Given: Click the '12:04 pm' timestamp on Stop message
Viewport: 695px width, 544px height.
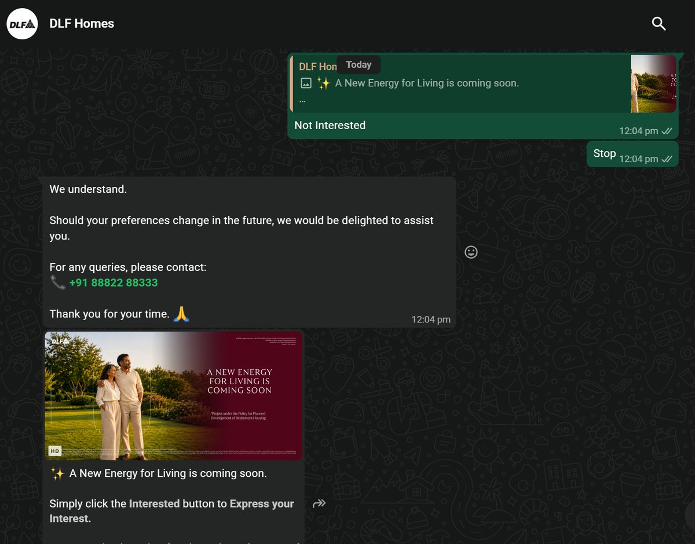Looking at the screenshot, I should [x=639, y=159].
